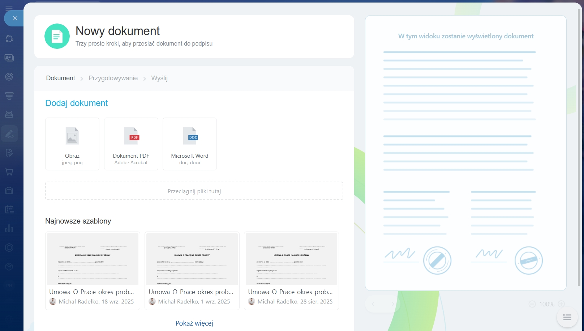Viewport: 584px width, 331px height.
Task: Select the Dokument step in breadcrumb
Action: pyautogui.click(x=60, y=78)
